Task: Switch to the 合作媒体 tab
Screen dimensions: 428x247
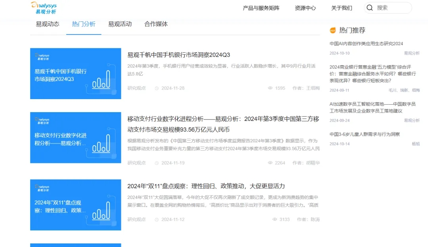Action: click(156, 24)
